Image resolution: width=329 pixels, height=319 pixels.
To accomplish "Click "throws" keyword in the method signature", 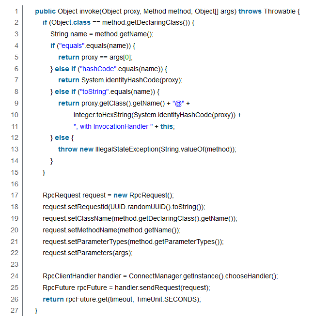I will point(250,11).
